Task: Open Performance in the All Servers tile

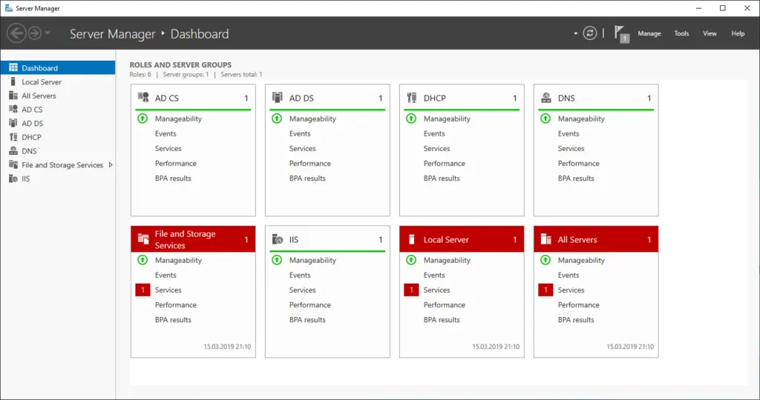Action: (579, 304)
